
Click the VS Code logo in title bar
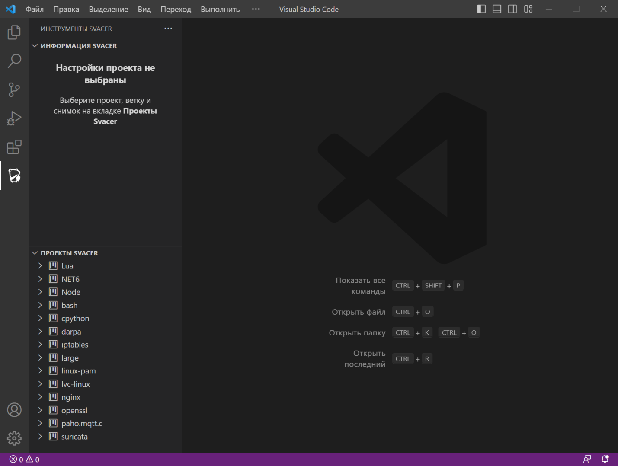tap(11, 9)
